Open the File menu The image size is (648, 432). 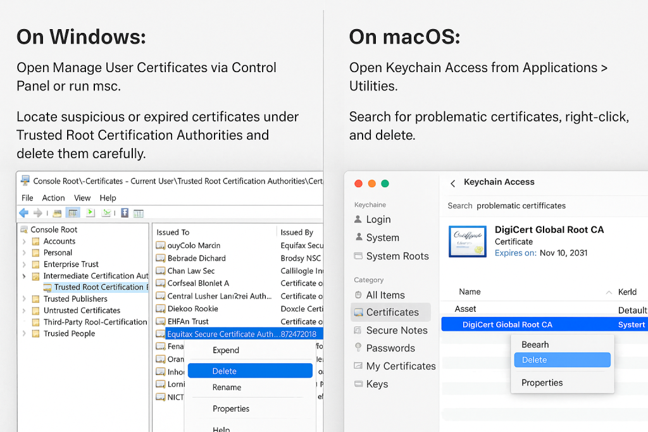27,198
